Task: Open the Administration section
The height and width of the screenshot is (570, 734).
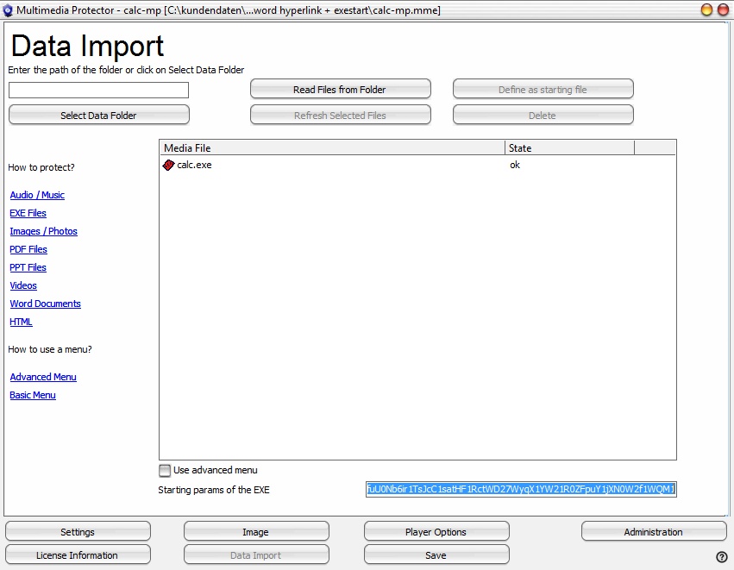Action: 653,532
